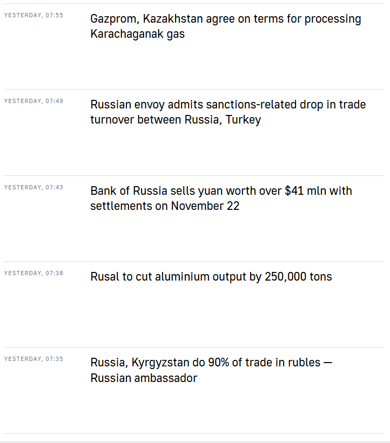Image resolution: width=390 pixels, height=443 pixels.
Task: Read Bank of Russia sells yuan story
Action: tap(221, 191)
